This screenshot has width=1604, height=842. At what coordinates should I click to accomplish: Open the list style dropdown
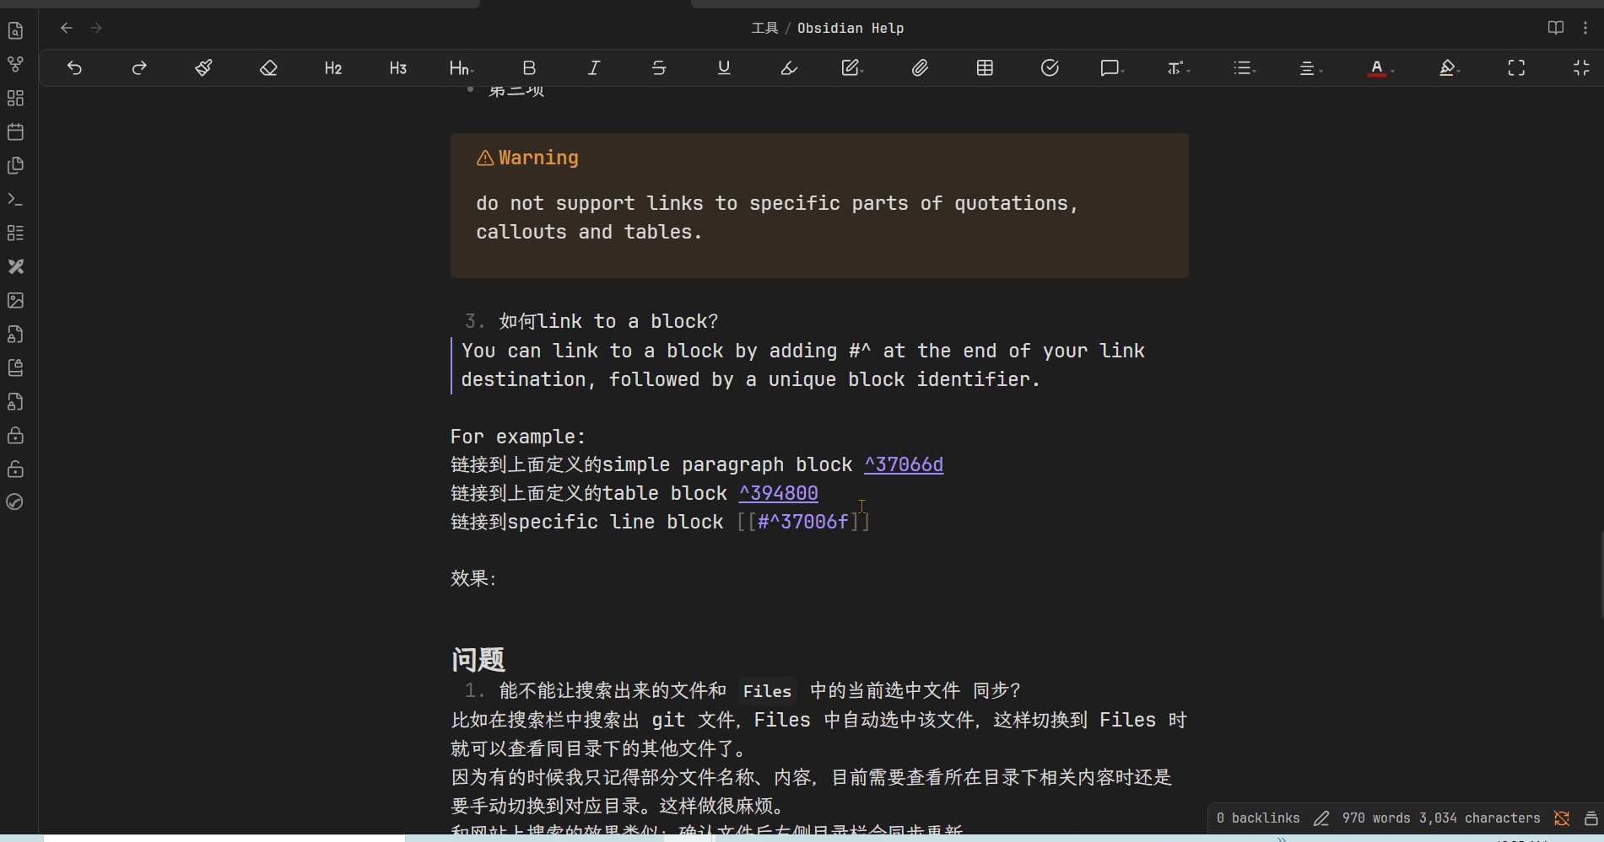[1245, 68]
